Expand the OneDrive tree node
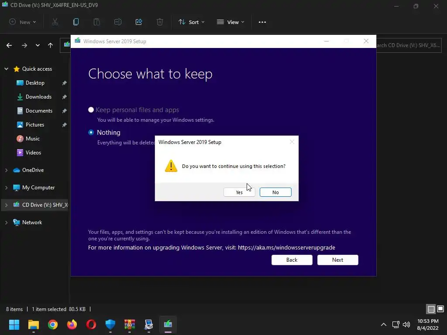Screen dimensions: 447x335 (6, 170)
